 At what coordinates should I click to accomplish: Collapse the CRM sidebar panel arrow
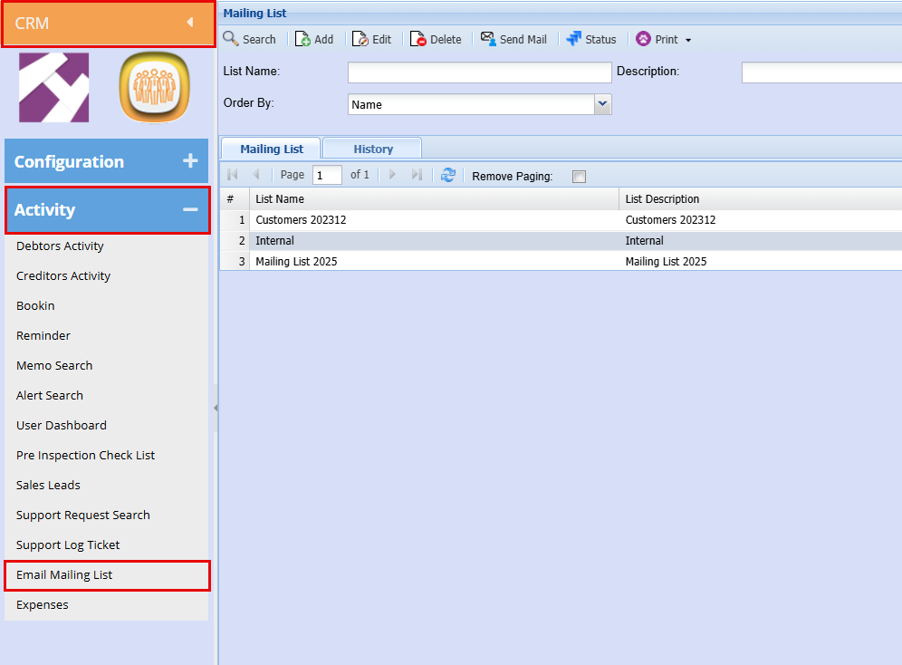coord(189,23)
